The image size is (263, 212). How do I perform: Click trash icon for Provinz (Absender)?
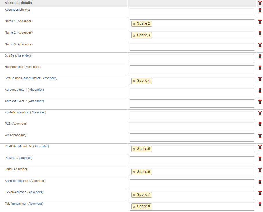tap(260, 159)
